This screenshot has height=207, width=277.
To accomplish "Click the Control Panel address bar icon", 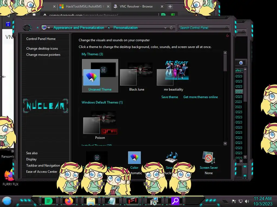I will click(44, 27).
